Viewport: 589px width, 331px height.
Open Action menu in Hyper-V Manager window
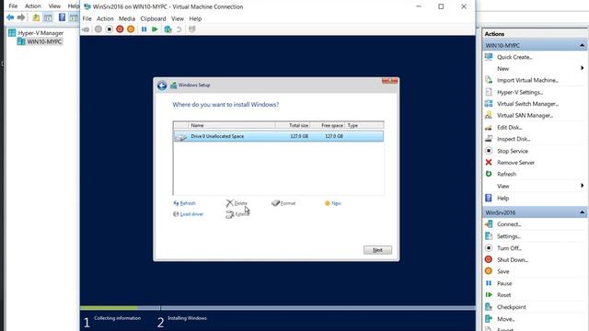pos(33,6)
